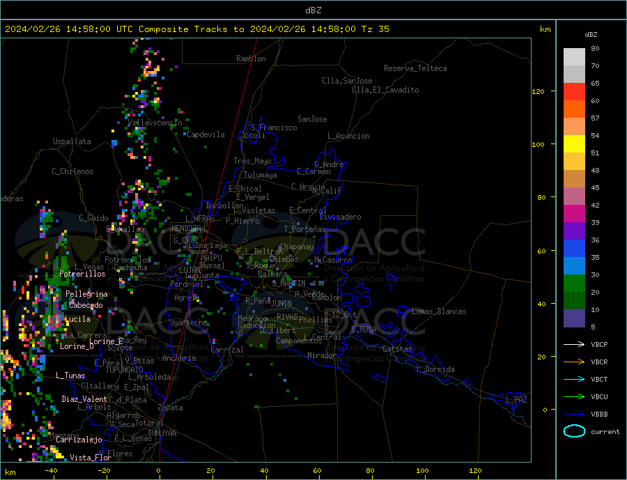Image resolution: width=627 pixels, height=480 pixels.
Task: Select the red 60-65 dBZ swatch
Action: [574, 91]
